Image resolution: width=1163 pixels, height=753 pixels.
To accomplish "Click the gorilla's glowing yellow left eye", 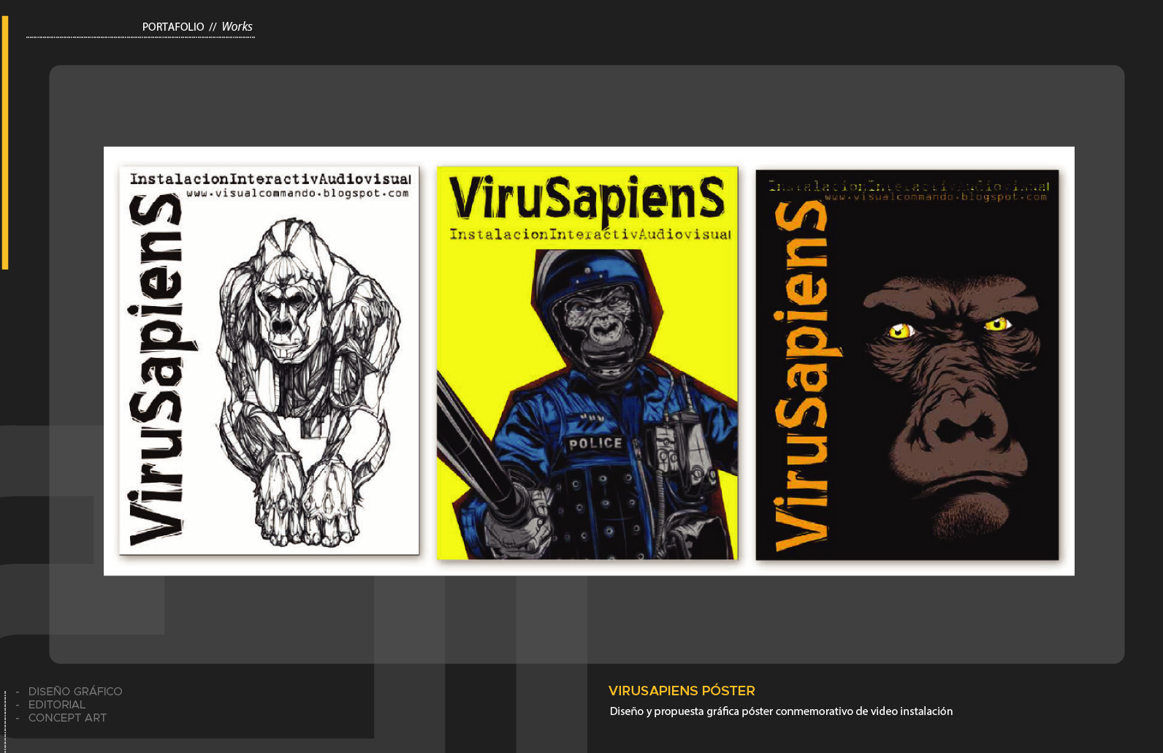I will pos(901,332).
